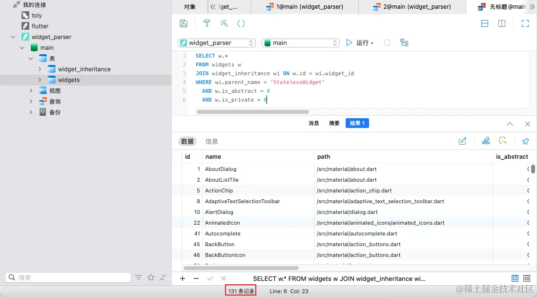537x297 pixels.
Task: Open the chart view icon
Action: pyautogui.click(x=486, y=141)
